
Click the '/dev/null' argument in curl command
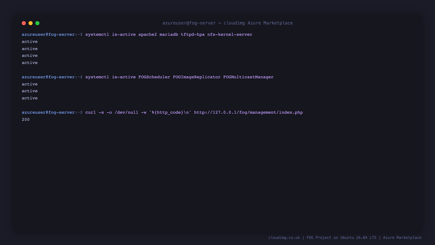[126, 112]
